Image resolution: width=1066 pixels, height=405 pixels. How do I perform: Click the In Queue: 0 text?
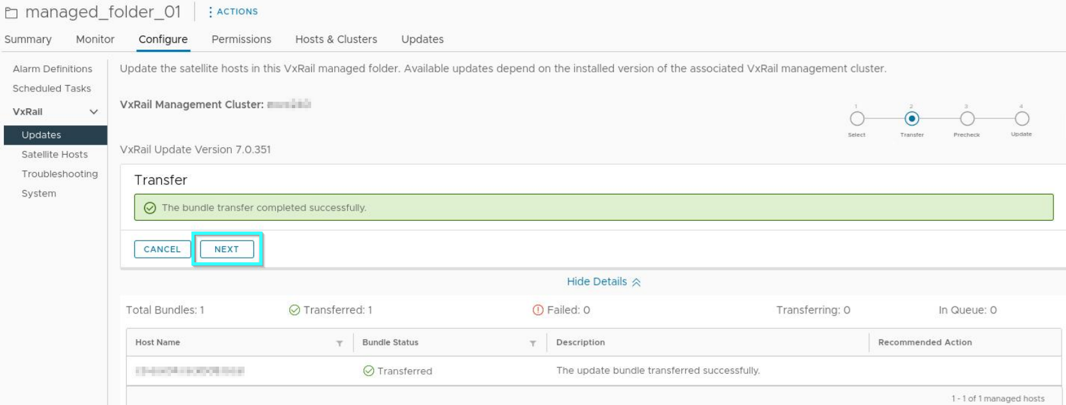967,310
